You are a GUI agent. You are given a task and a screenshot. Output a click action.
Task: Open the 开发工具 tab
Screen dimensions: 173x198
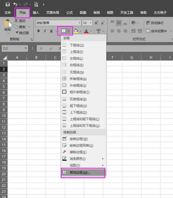(127, 13)
